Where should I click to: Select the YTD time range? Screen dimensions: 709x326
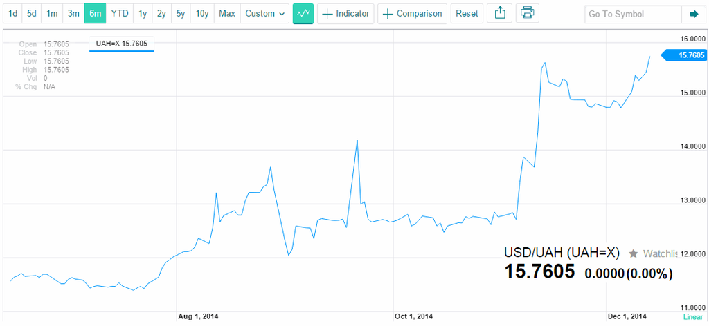coord(119,14)
